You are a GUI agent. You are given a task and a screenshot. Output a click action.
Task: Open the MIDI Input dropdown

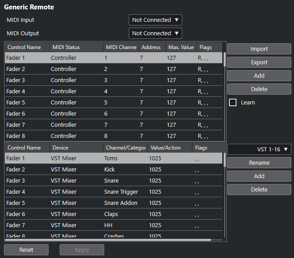[x=155, y=20]
